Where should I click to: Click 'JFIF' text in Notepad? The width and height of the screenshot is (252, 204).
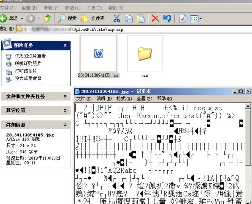pyautogui.click(x=104, y=108)
